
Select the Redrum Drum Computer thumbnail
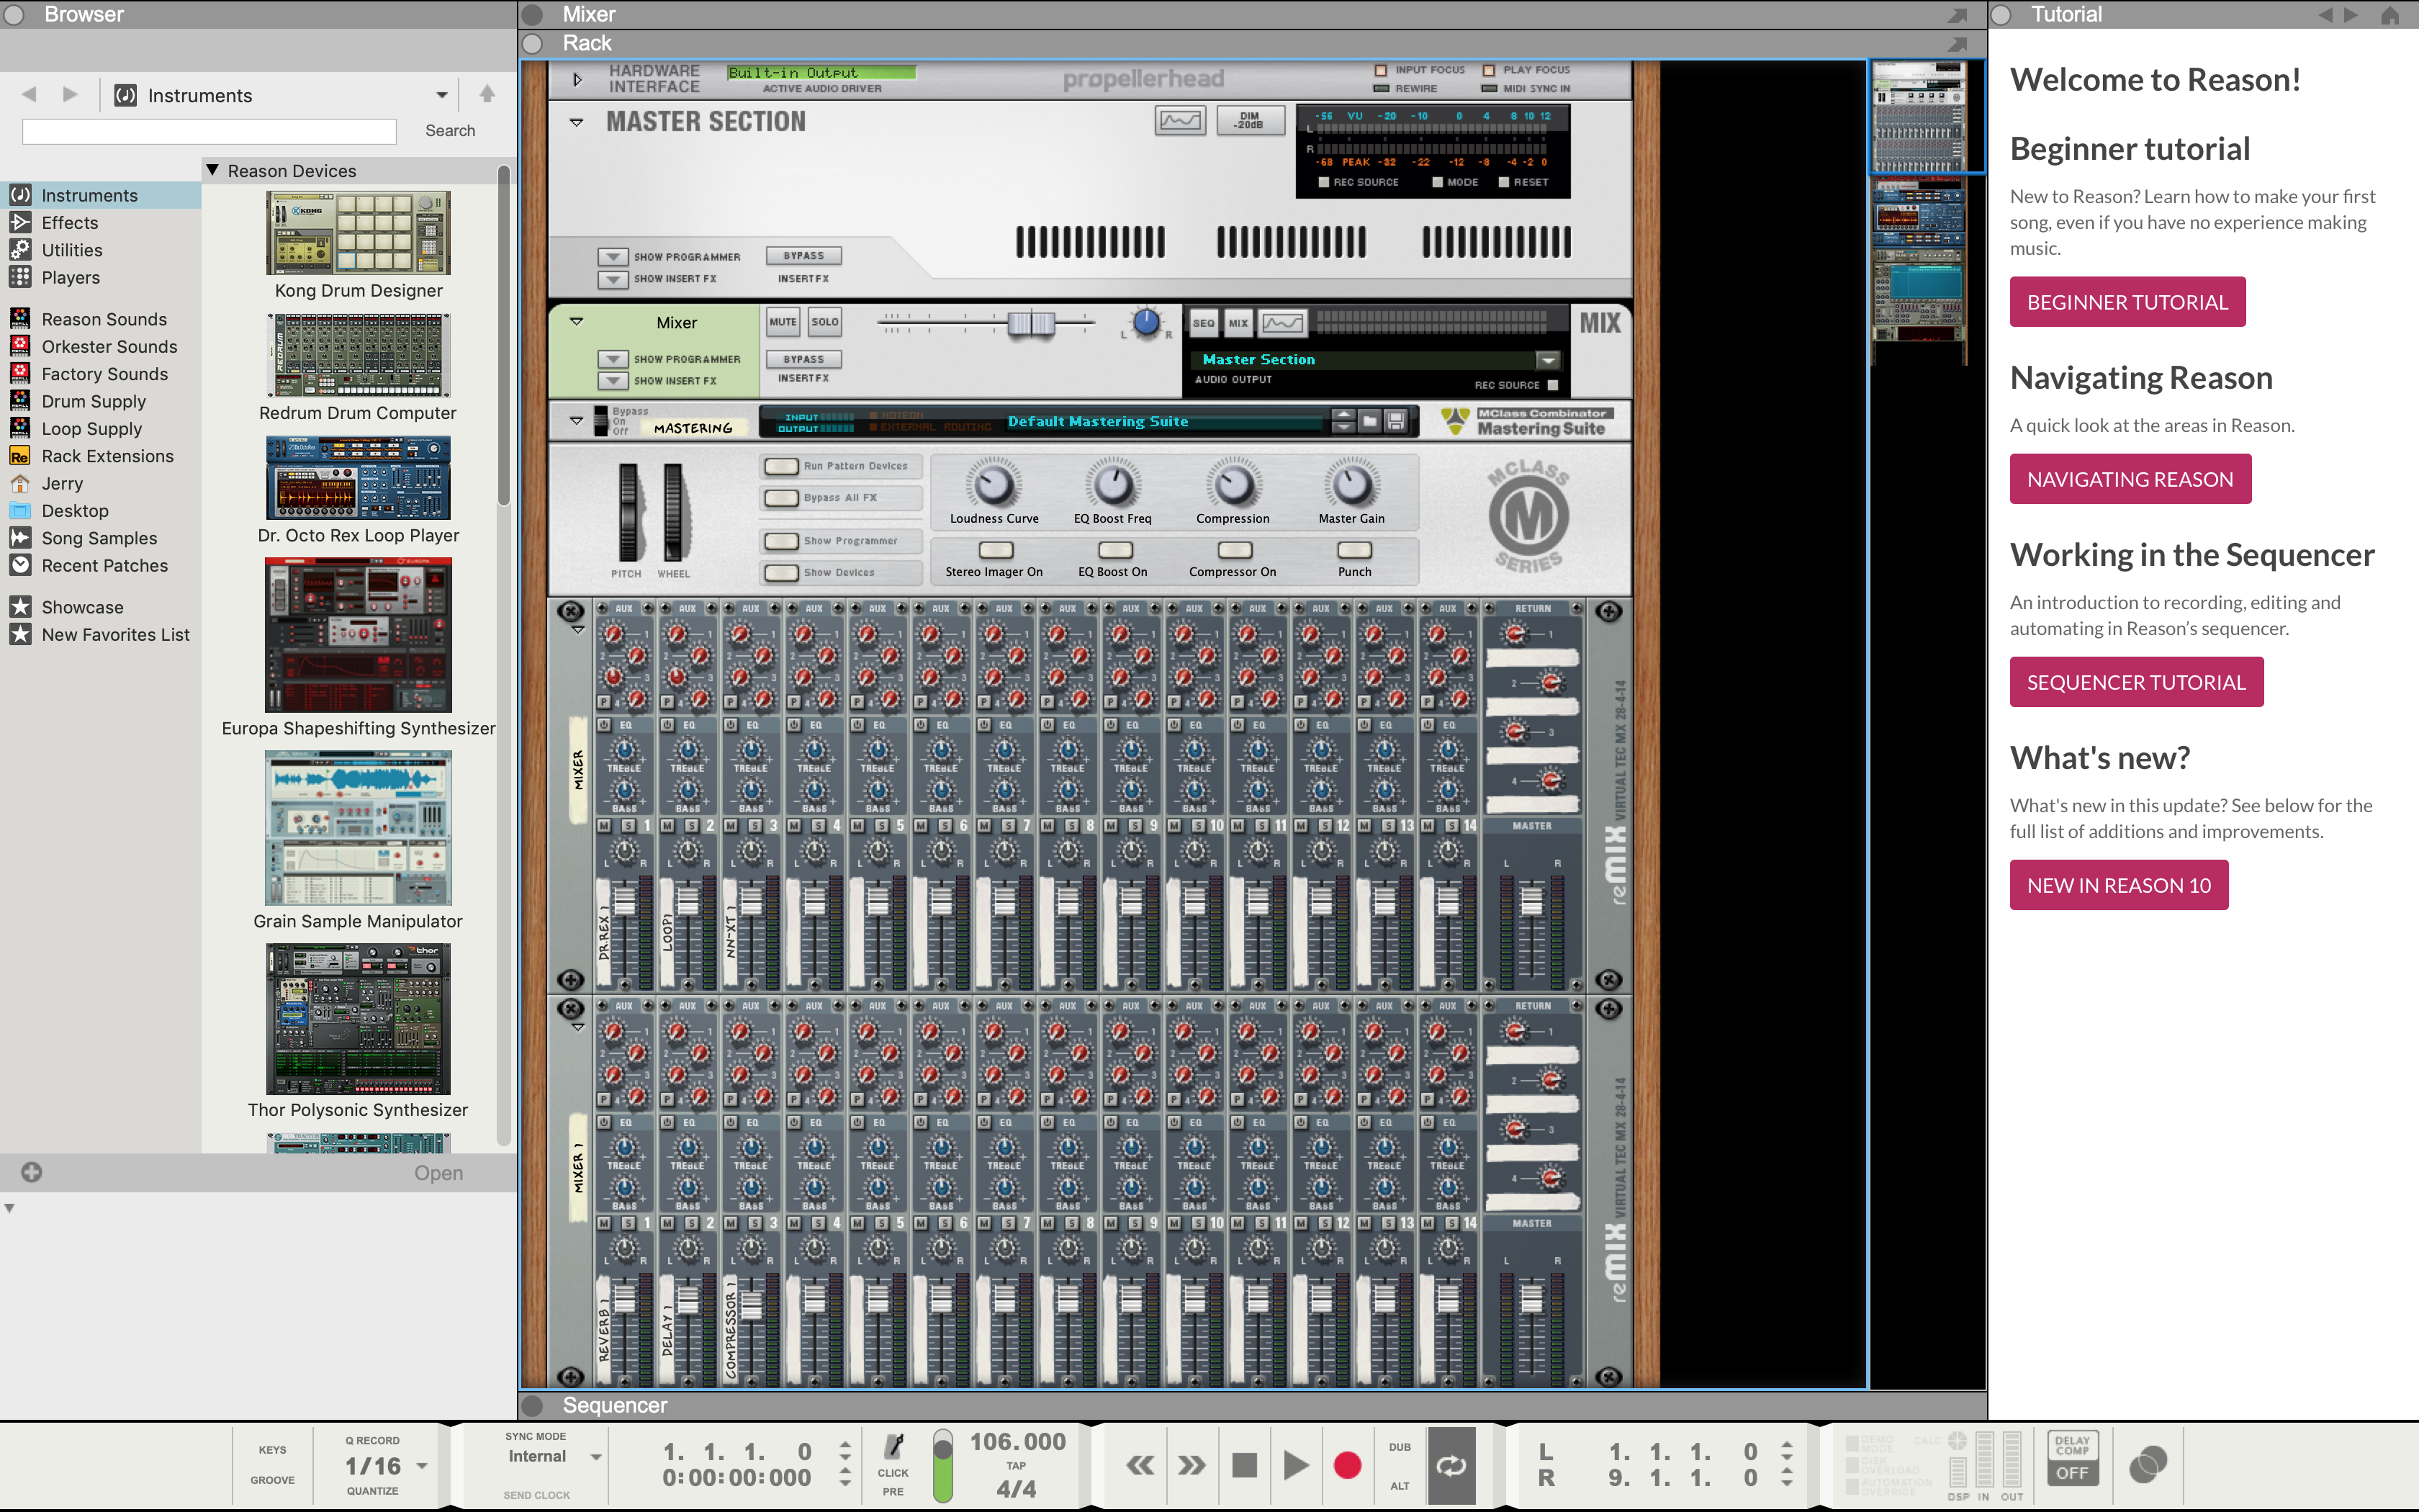[x=358, y=356]
